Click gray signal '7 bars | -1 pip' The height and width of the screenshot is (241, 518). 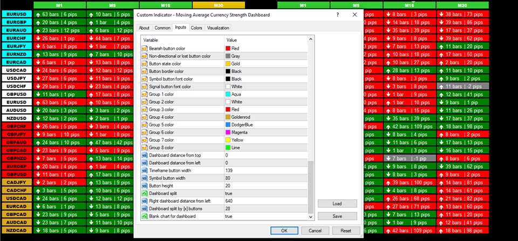(x=410, y=158)
